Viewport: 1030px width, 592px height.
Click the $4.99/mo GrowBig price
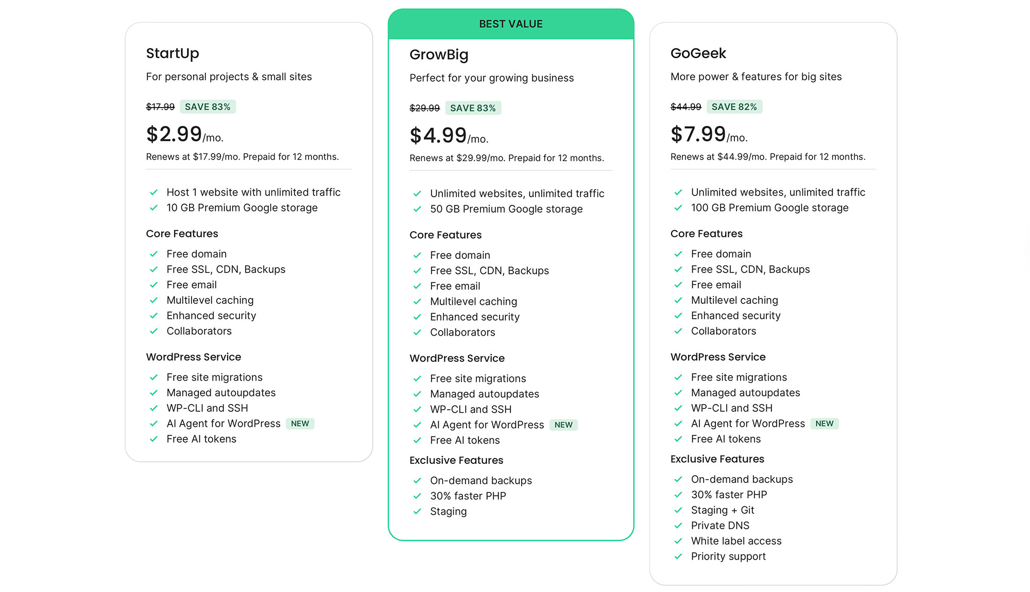click(x=449, y=136)
